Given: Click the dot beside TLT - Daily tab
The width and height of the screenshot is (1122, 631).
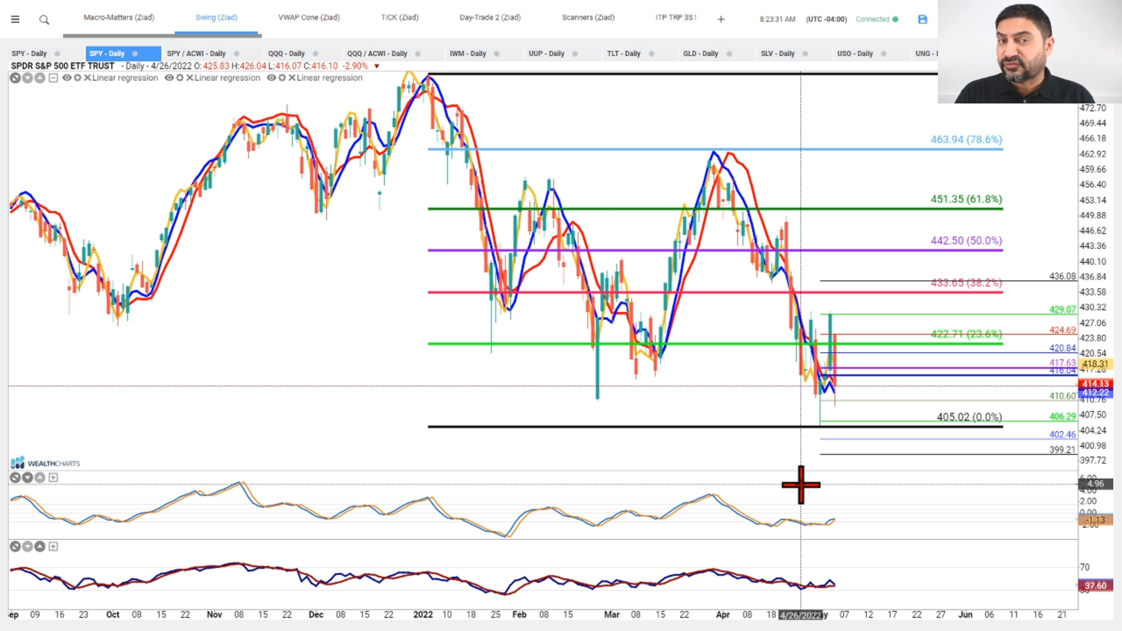Looking at the screenshot, I should (x=652, y=54).
